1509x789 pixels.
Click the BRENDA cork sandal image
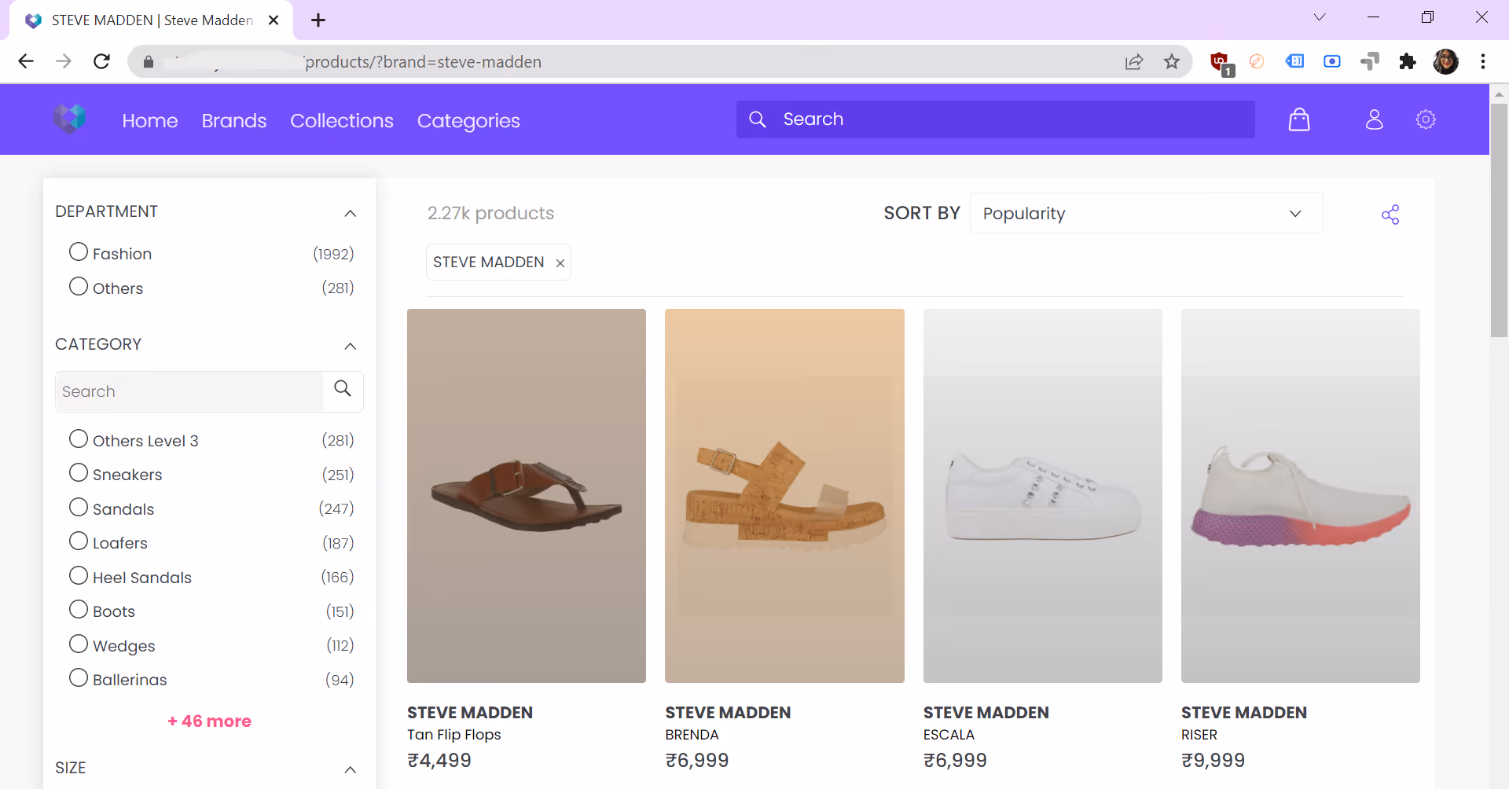pos(784,495)
